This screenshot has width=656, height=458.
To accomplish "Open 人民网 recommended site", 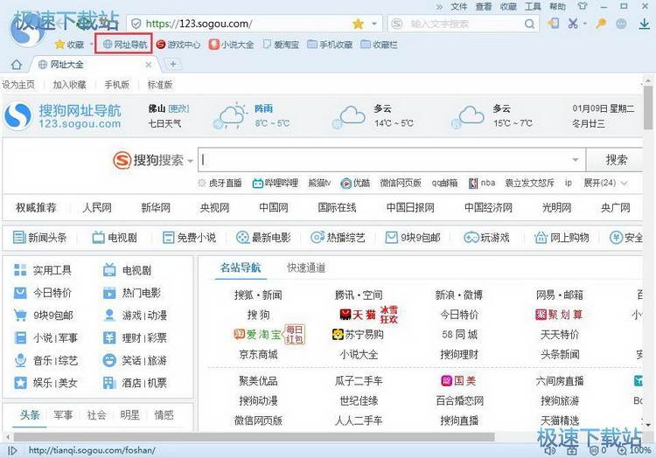I will click(97, 208).
